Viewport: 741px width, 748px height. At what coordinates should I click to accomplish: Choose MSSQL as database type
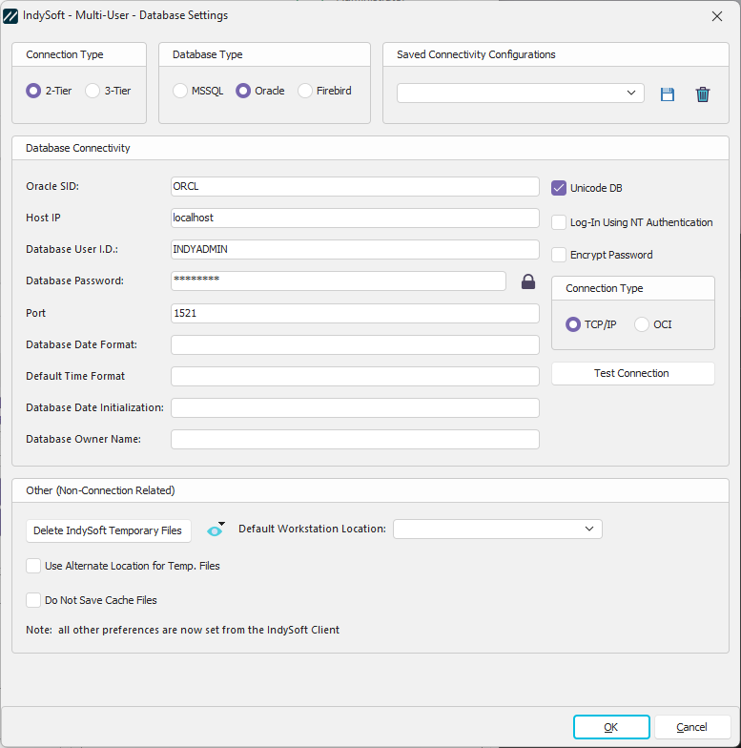(180, 91)
